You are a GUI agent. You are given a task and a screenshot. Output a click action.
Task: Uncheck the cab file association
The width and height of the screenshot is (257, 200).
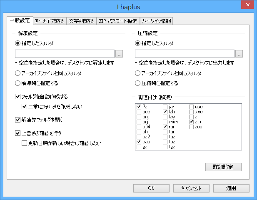click(x=139, y=142)
